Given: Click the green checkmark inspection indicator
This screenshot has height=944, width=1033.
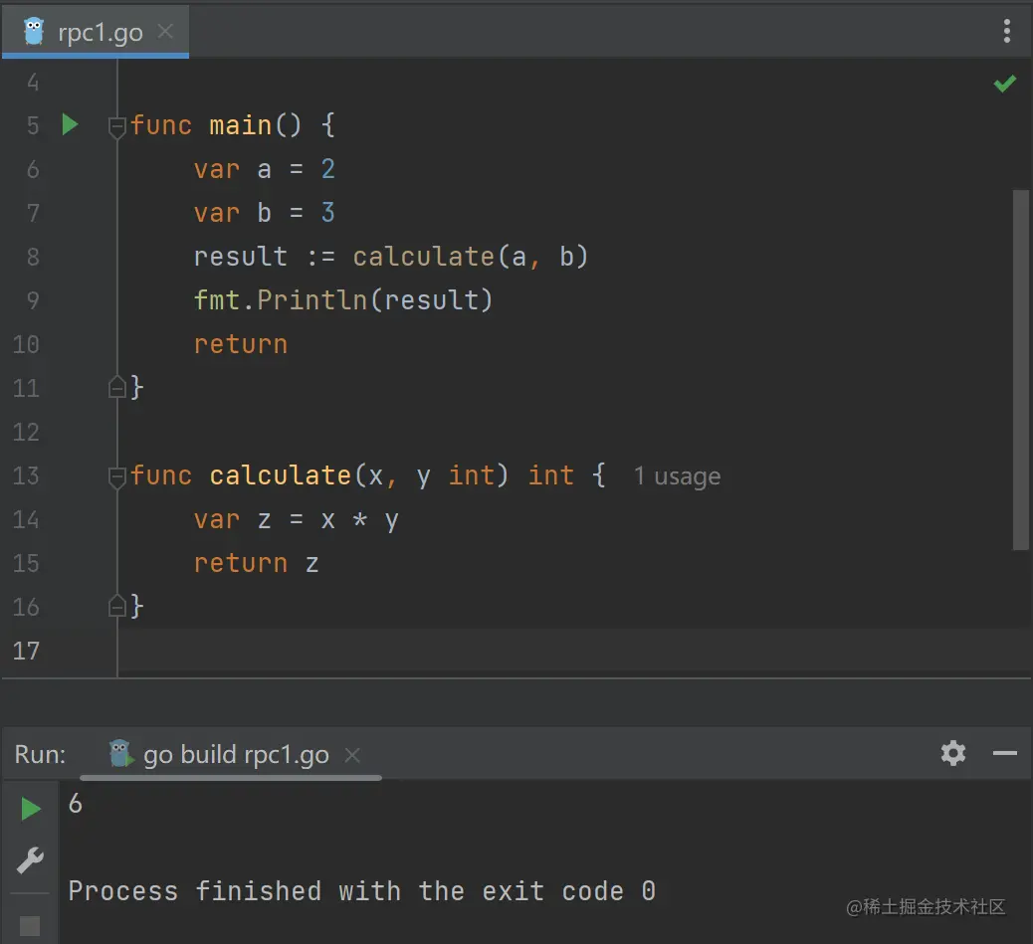Looking at the screenshot, I should coord(1005,84).
